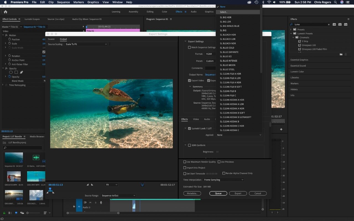Expand the Presets folder in Effects panel
The width and height of the screenshot is (354, 221).
click(x=291, y=30)
